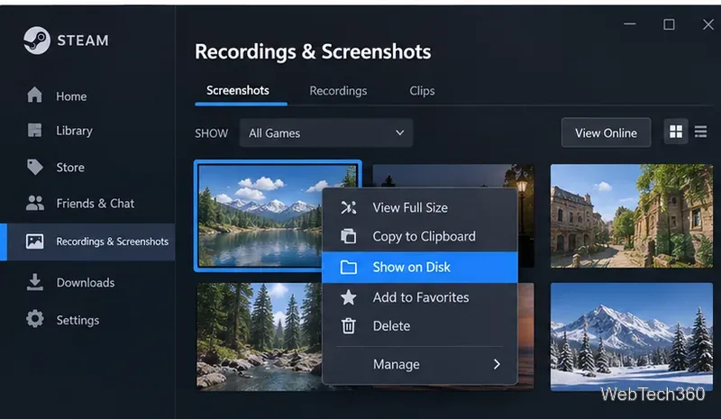Click the View Online button
721x419 pixels.
pos(606,133)
